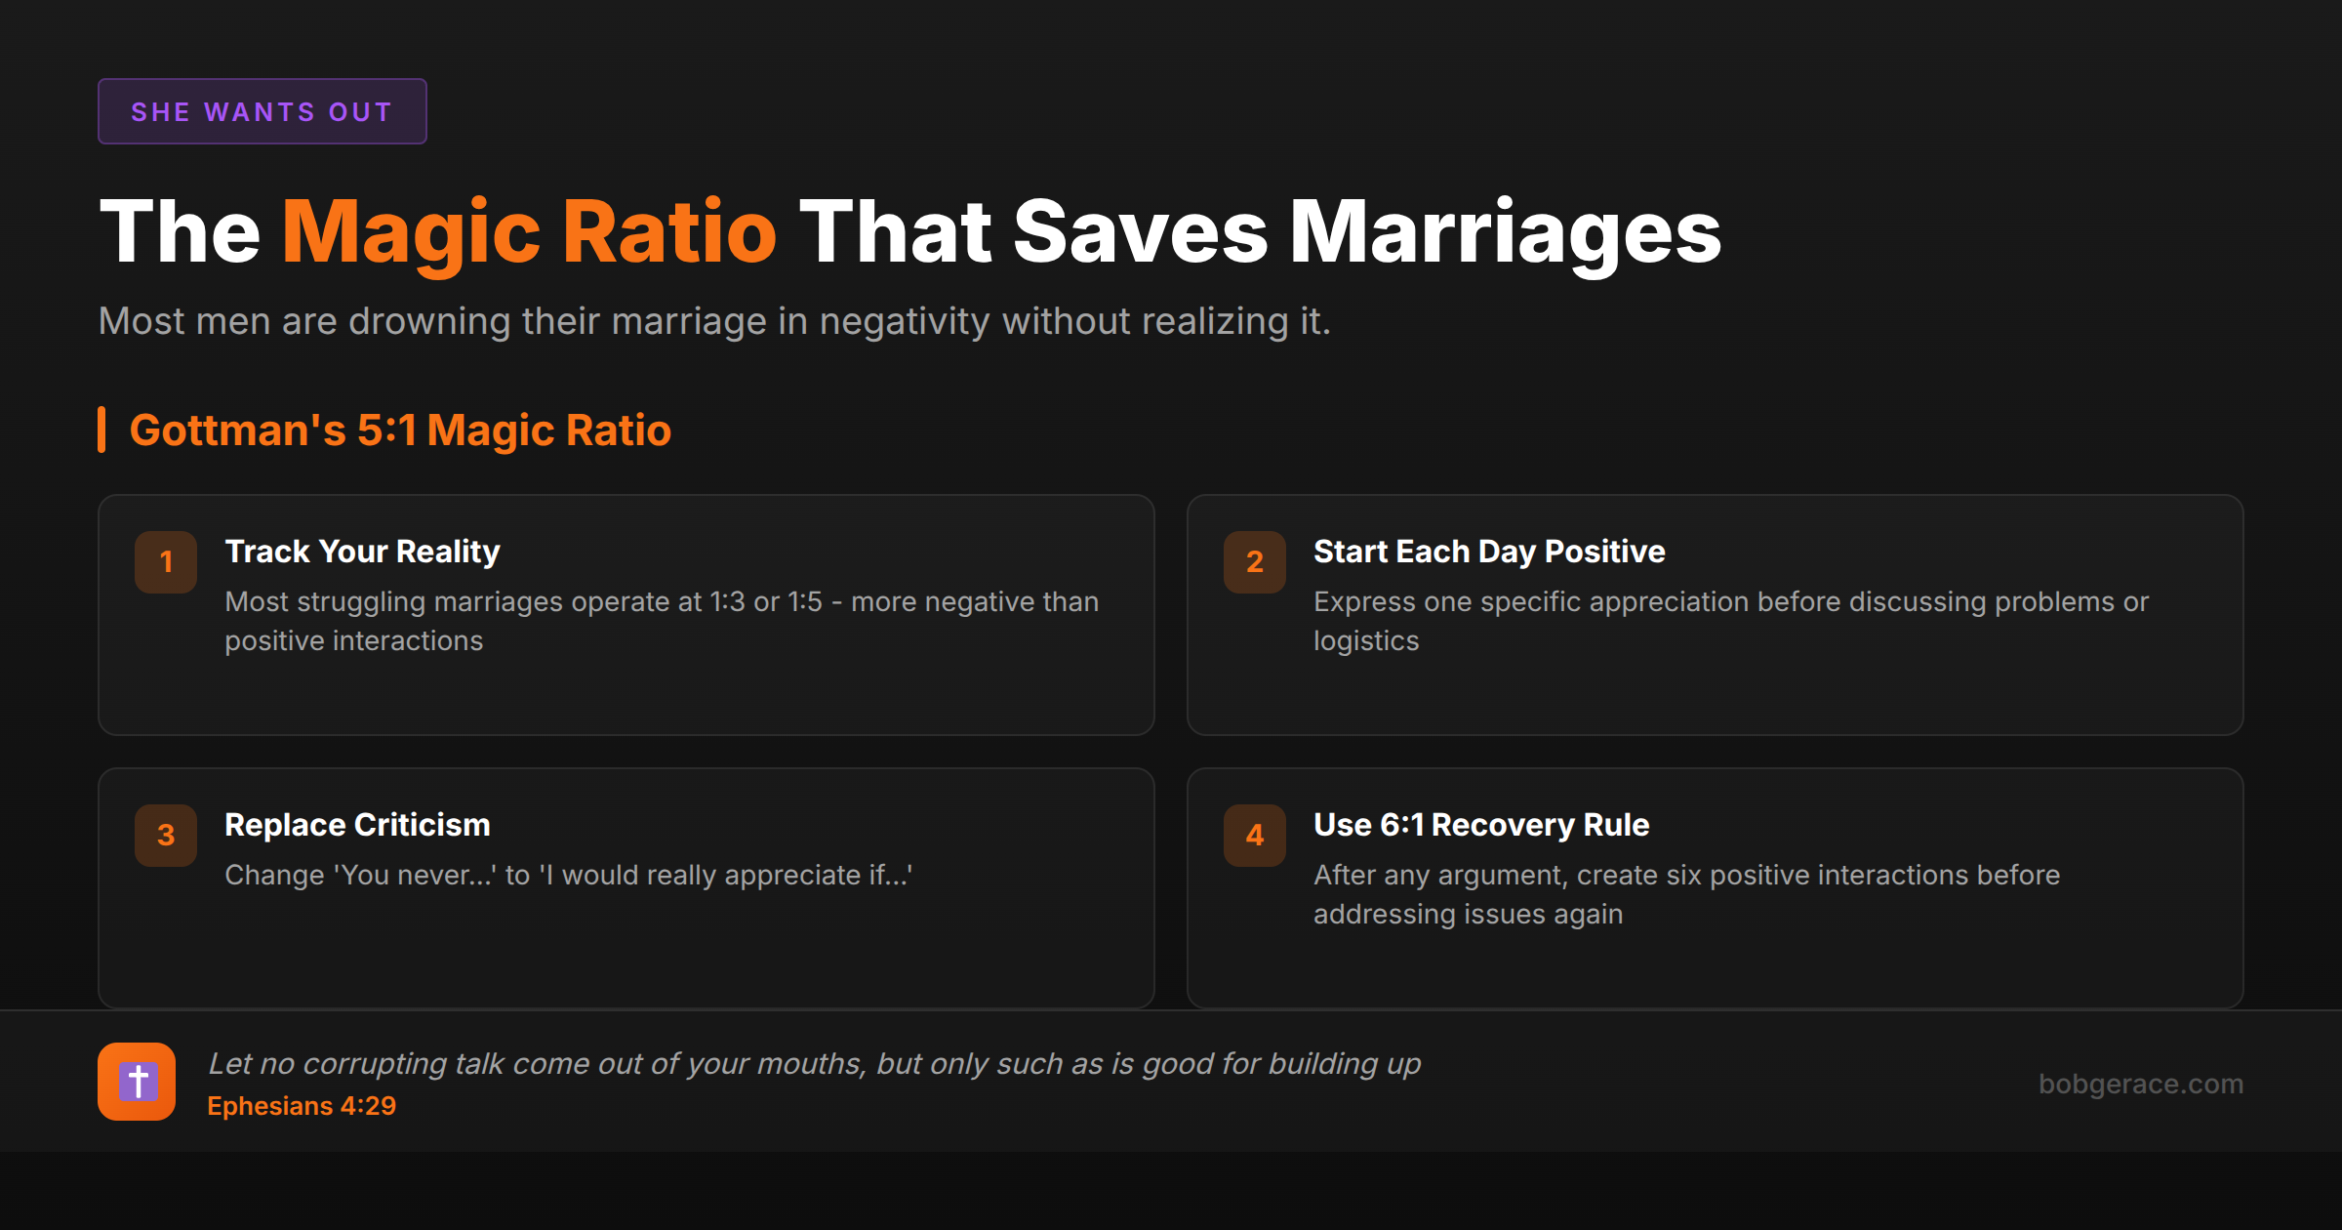Expand the Use 6:1 Recovery Rule card

click(1715, 886)
